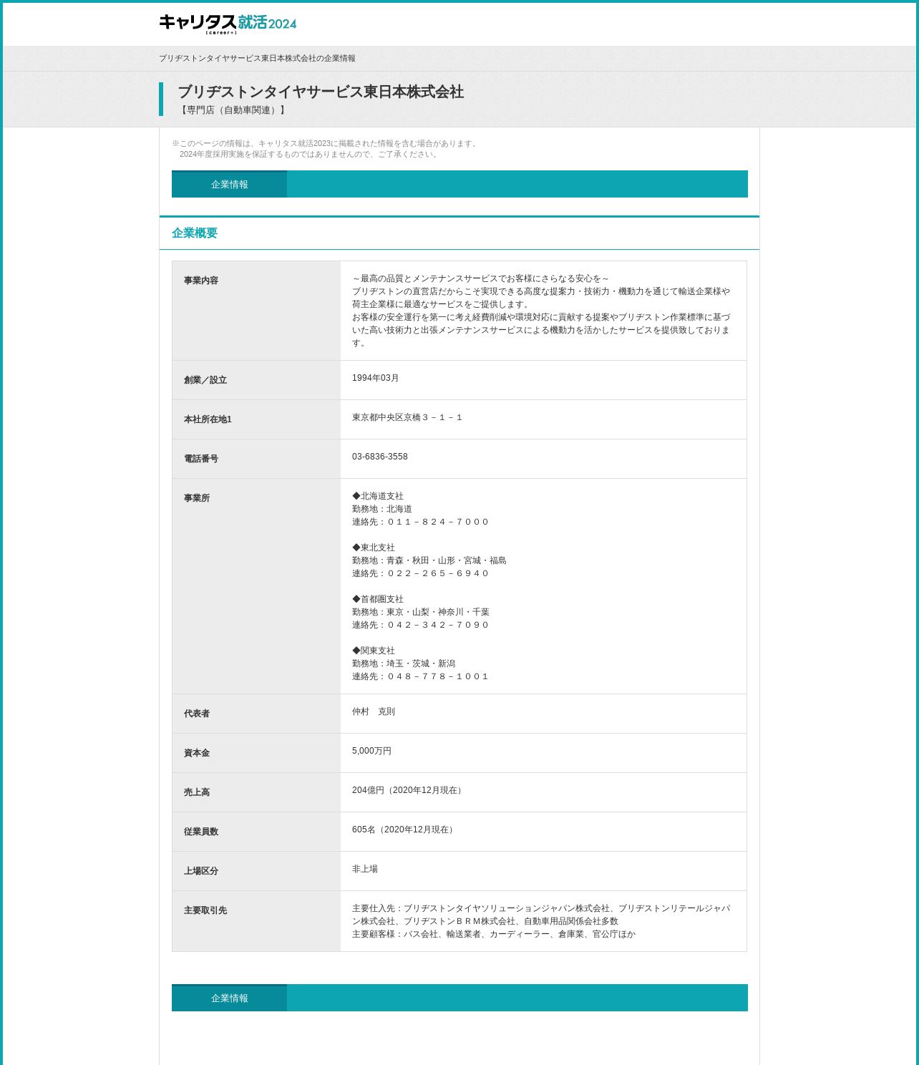
Task: Click the 電話番号 row label
Action: pos(201,459)
